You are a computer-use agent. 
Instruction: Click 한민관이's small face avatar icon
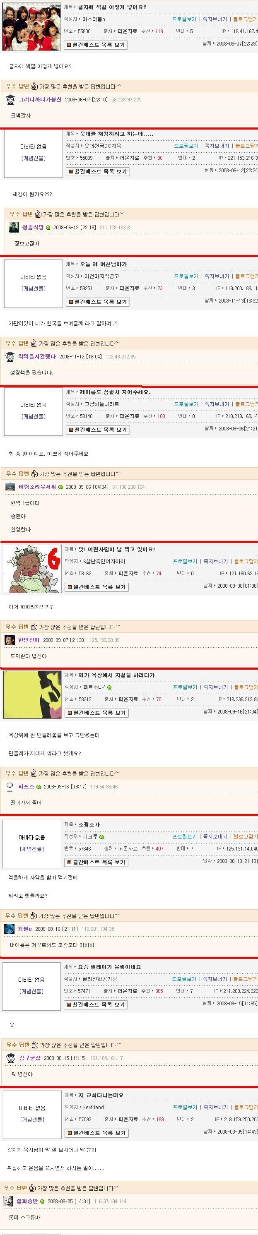point(10,640)
